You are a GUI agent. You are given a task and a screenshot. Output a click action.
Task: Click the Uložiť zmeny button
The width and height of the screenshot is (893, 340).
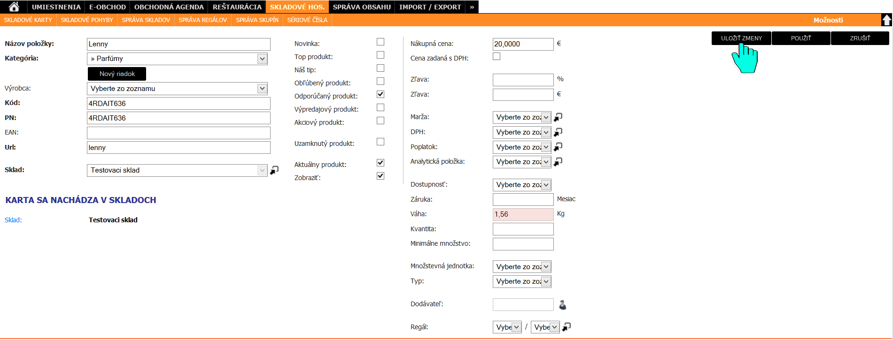click(741, 38)
